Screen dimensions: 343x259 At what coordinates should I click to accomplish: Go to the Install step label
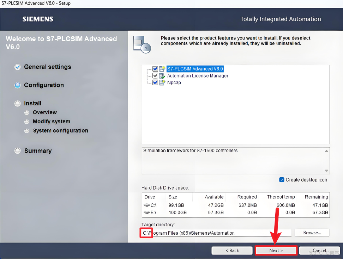[32, 103]
